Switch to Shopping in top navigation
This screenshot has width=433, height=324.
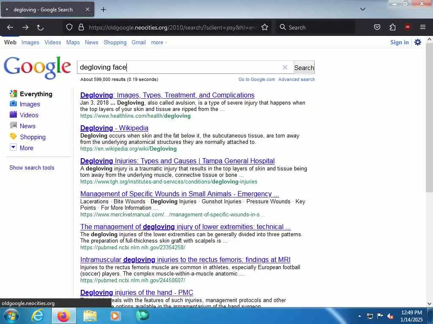[115, 43]
